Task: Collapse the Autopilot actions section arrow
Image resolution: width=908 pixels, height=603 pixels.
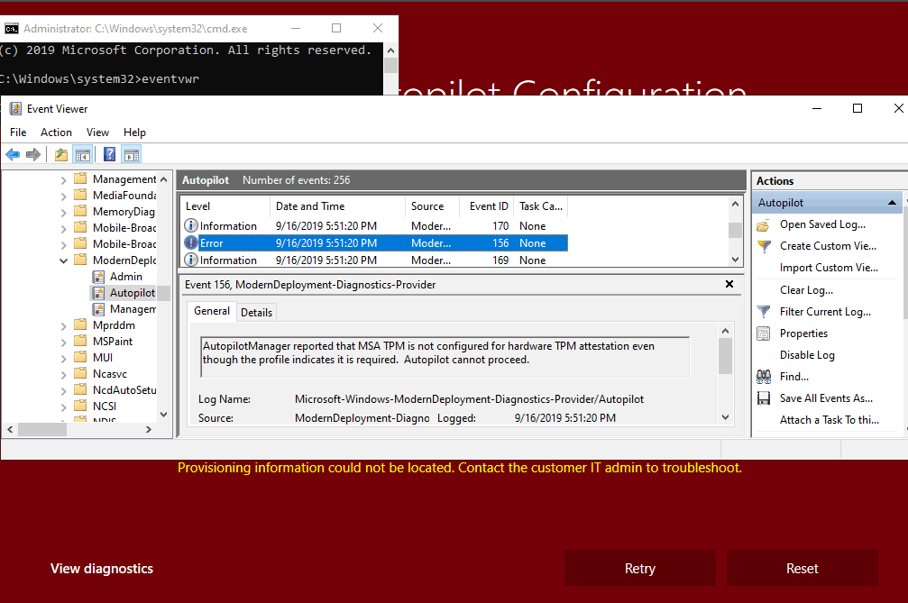Action: tap(892, 203)
